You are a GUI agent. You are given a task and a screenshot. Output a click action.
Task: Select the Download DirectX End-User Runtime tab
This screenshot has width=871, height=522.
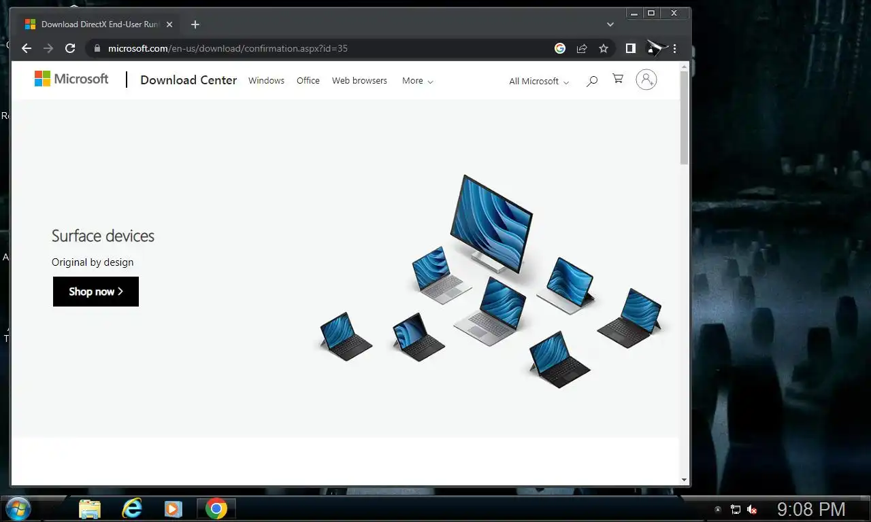99,24
